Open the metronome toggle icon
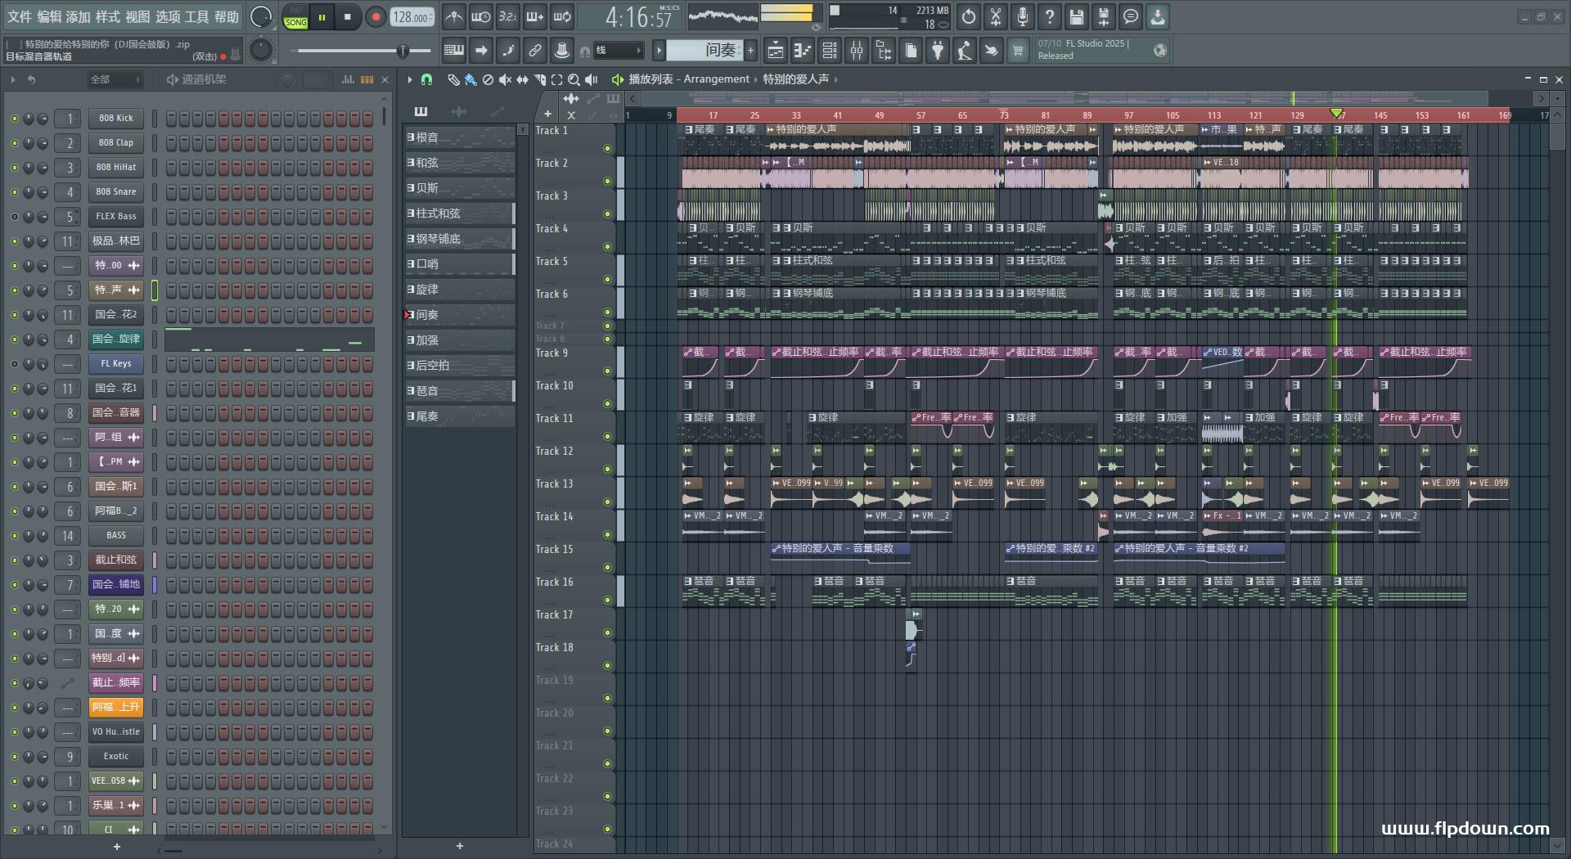The image size is (1571, 859). (x=453, y=16)
